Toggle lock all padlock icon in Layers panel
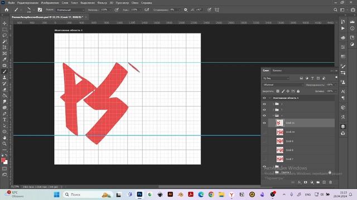357x200 pixels. point(298,91)
